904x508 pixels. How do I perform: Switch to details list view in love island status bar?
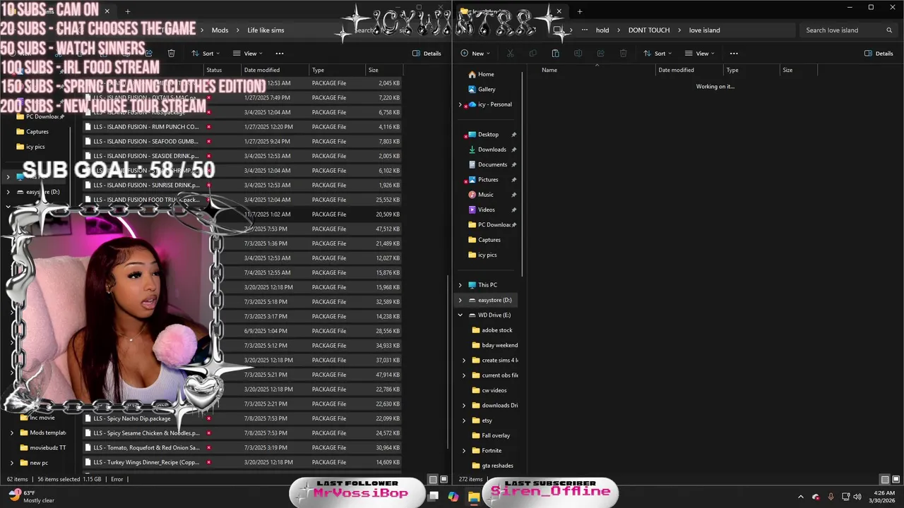(x=885, y=480)
